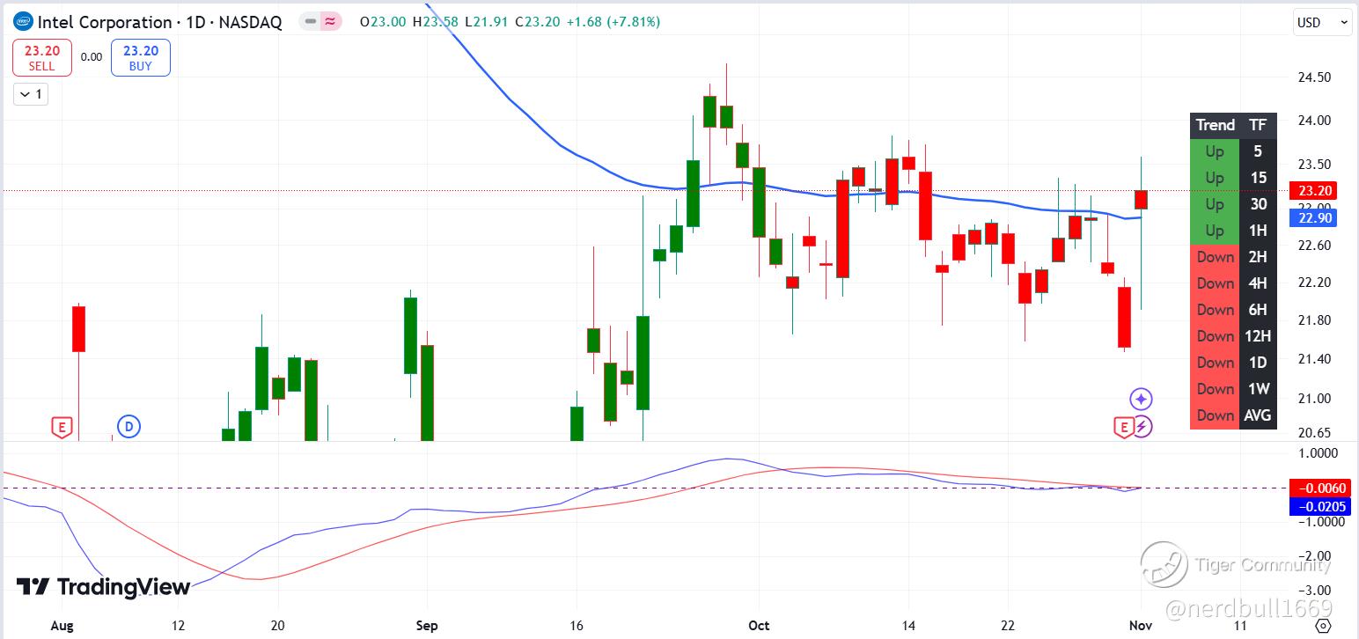Click the TF header cell
1359x639 pixels.
coord(1258,125)
